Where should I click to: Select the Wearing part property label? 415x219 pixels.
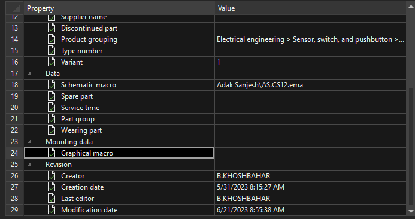81,130
